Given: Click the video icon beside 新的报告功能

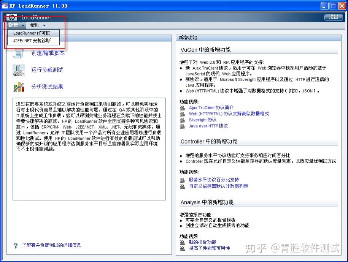Looking at the screenshot, I should (x=183, y=243).
